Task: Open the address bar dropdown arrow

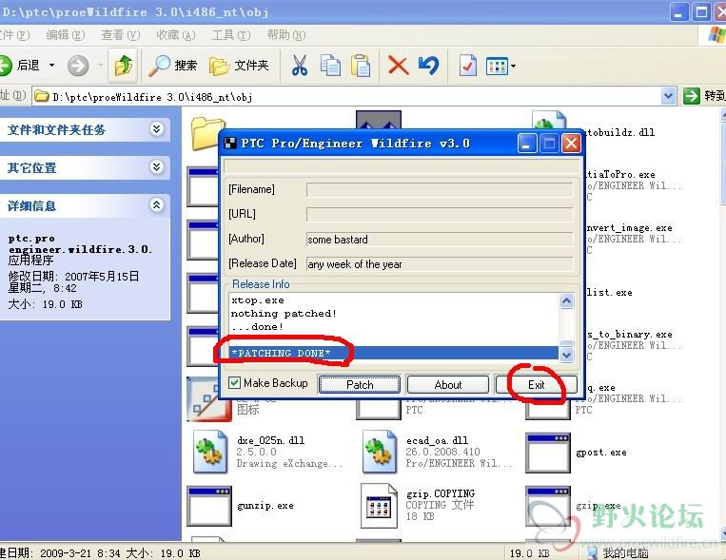Action: [x=668, y=96]
